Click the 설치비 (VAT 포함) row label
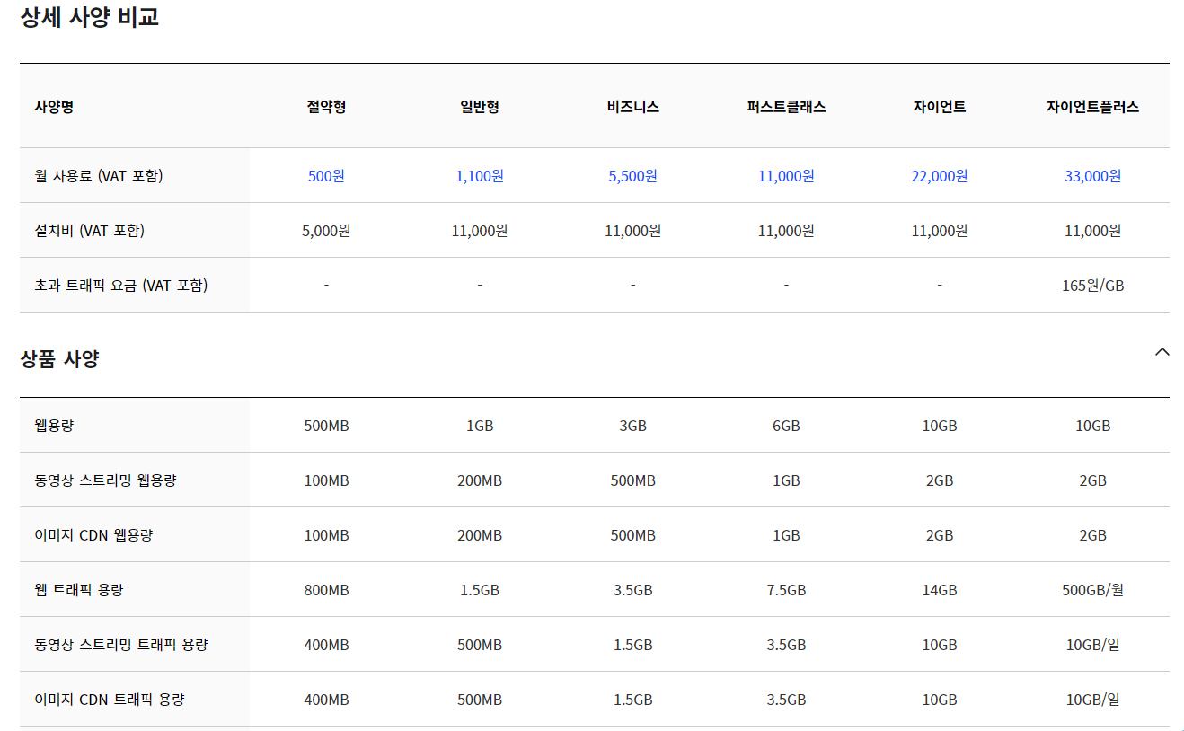This screenshot has width=1184, height=731. point(90,231)
